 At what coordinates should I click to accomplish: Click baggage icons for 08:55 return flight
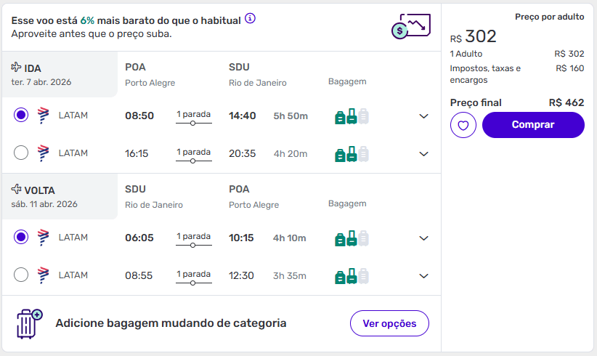pyautogui.click(x=352, y=276)
